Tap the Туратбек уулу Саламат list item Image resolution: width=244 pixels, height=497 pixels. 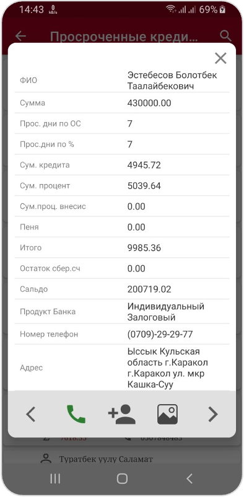click(106, 459)
